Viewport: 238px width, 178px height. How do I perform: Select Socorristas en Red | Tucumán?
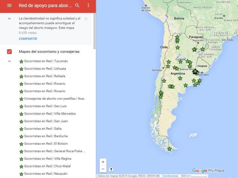(46, 61)
